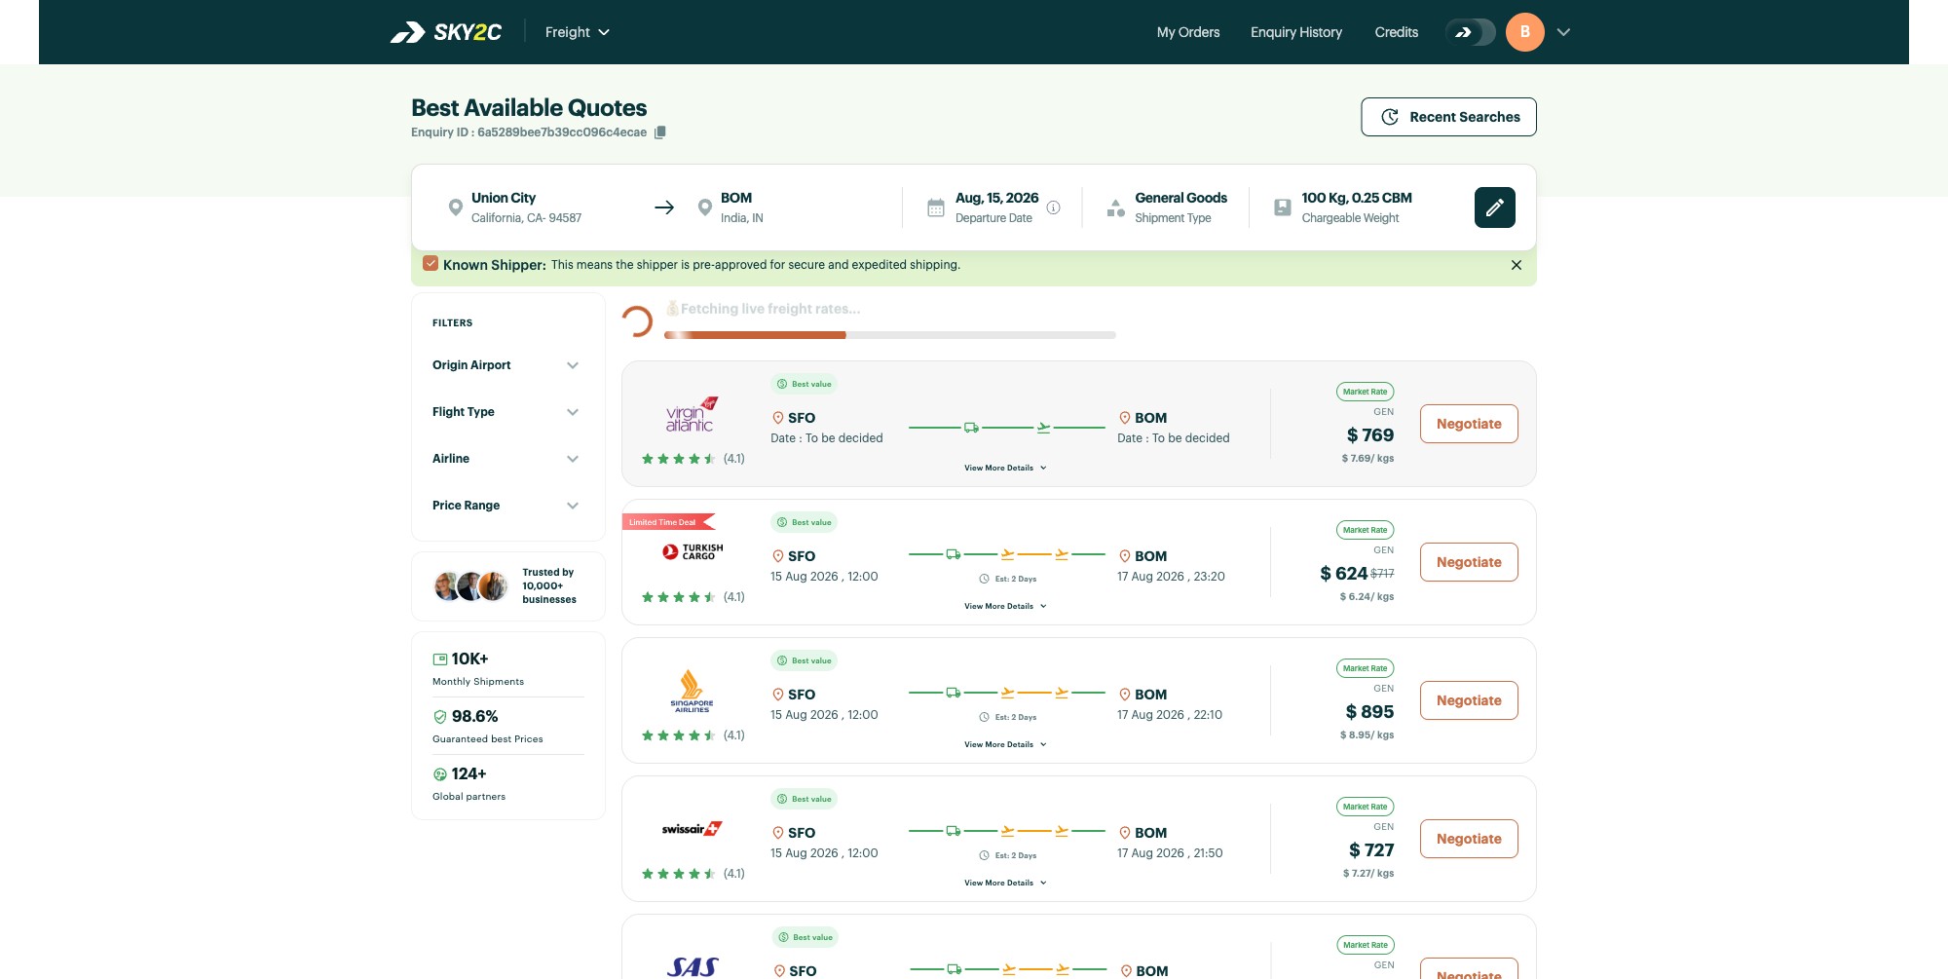1948x979 pixels.
Task: Click the 17 Aug 2026 , 22:10 arrival text
Action: [x=1170, y=715]
